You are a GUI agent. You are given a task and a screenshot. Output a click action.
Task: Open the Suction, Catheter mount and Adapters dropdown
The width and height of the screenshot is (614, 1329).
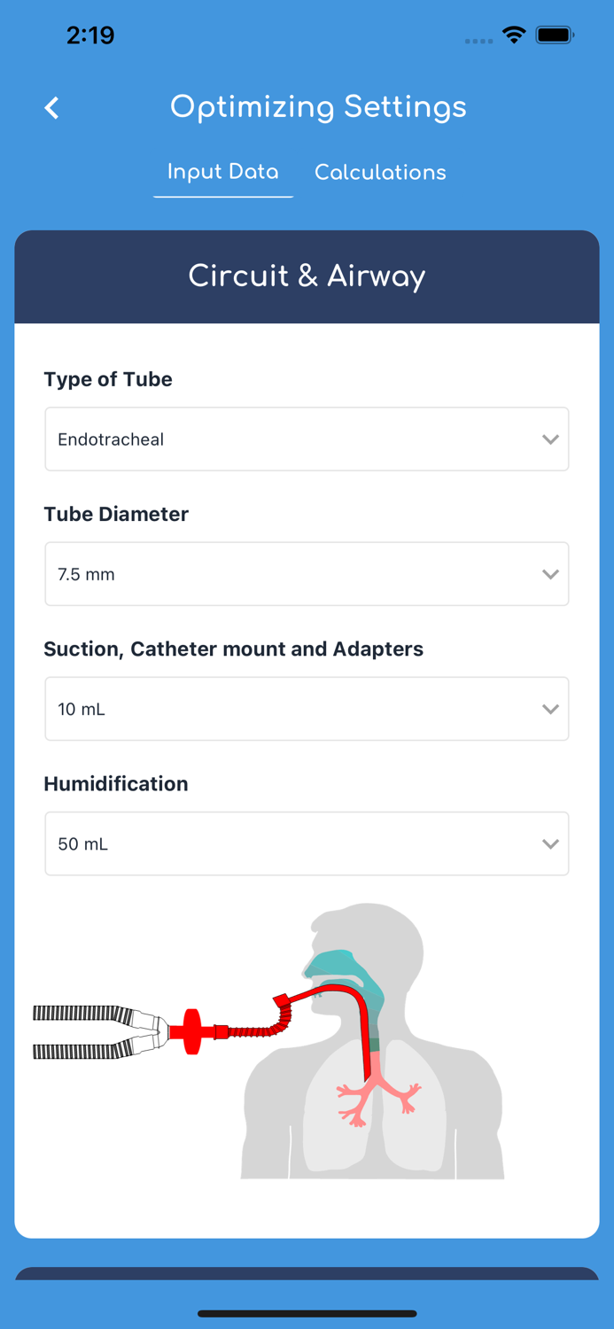307,709
